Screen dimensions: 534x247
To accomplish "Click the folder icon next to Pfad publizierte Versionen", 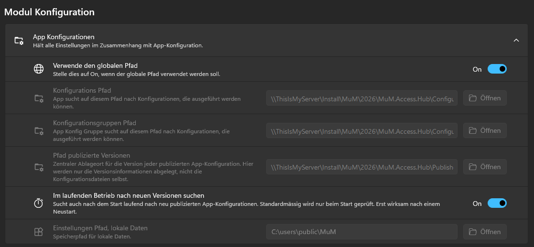I will (39, 167).
